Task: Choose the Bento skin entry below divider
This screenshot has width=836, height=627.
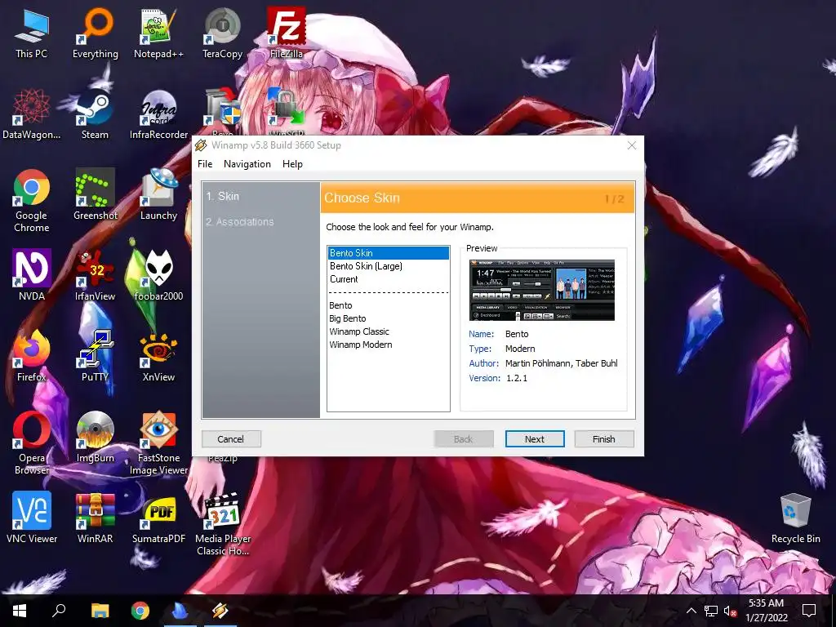Action: pyautogui.click(x=388, y=305)
